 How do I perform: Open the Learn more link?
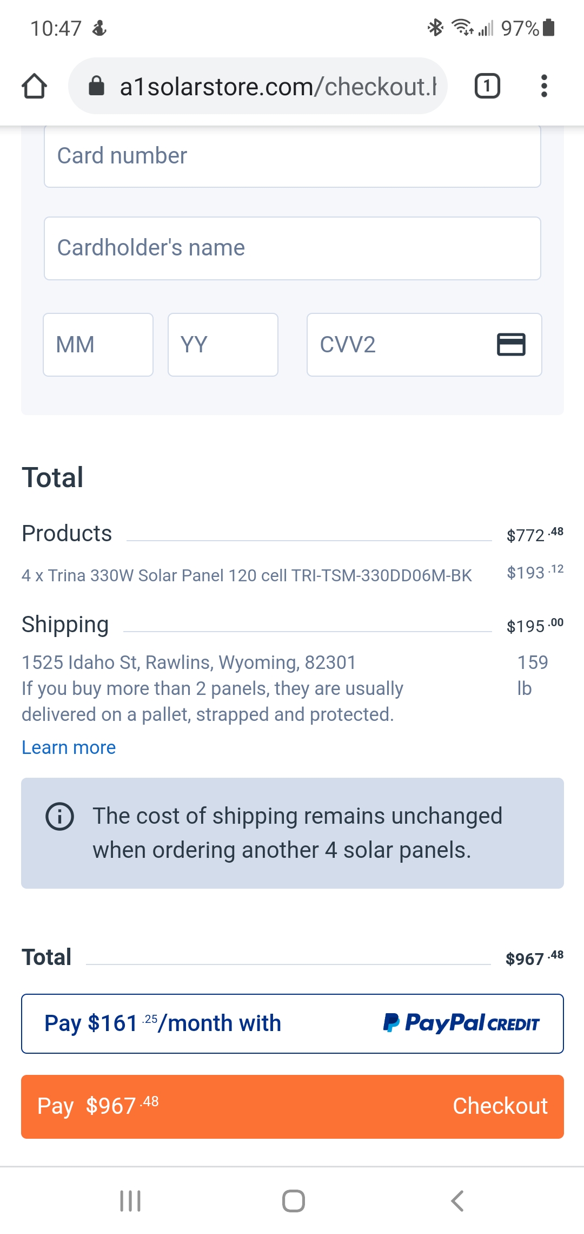pos(69,747)
